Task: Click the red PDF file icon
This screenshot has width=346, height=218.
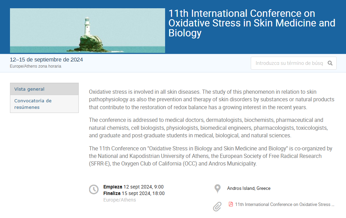Action: [x=231, y=204]
